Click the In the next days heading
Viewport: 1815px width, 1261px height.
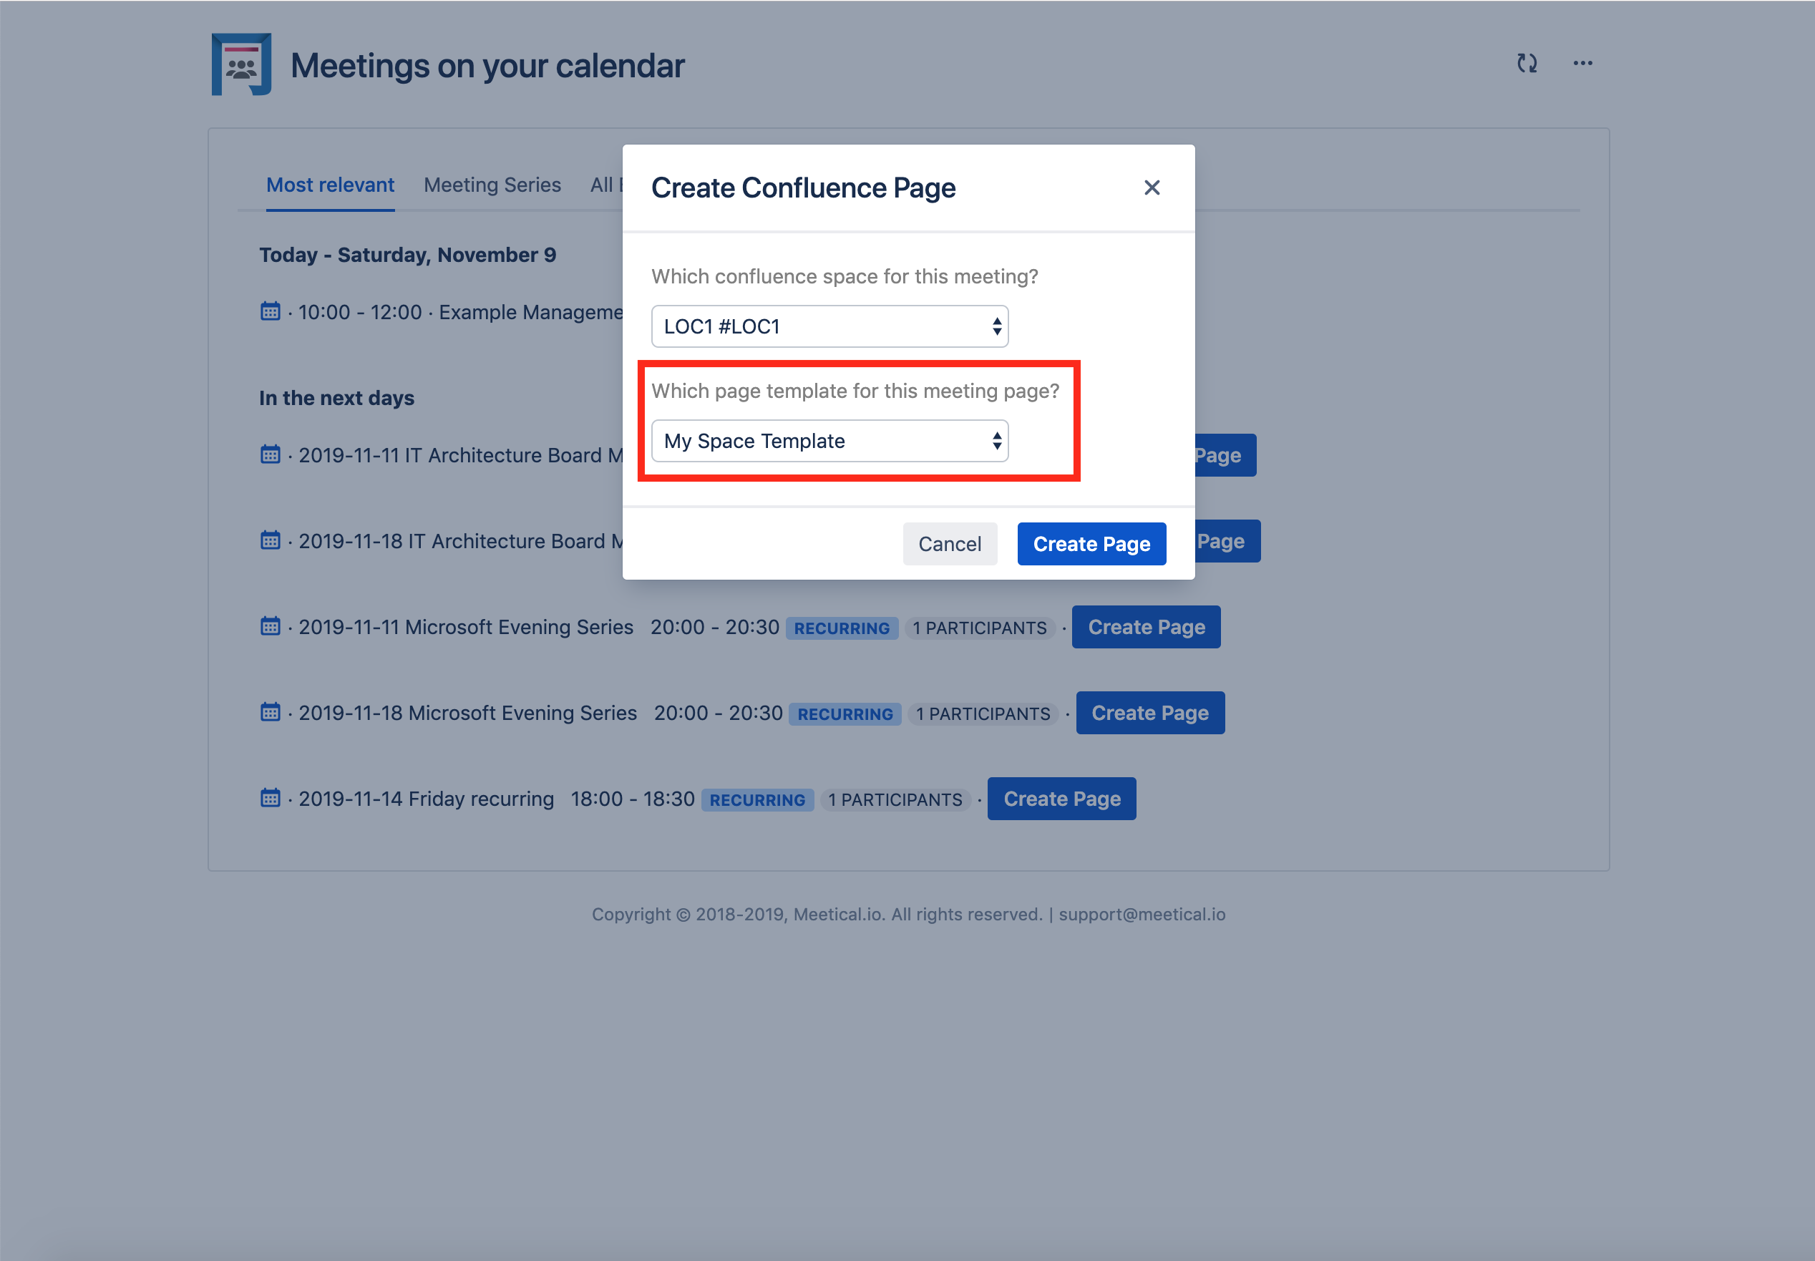[x=336, y=398]
